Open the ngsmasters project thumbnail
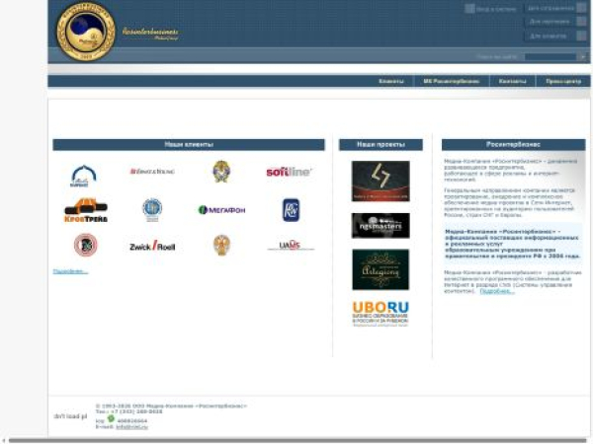This screenshot has width=593, height=444. tap(381, 226)
